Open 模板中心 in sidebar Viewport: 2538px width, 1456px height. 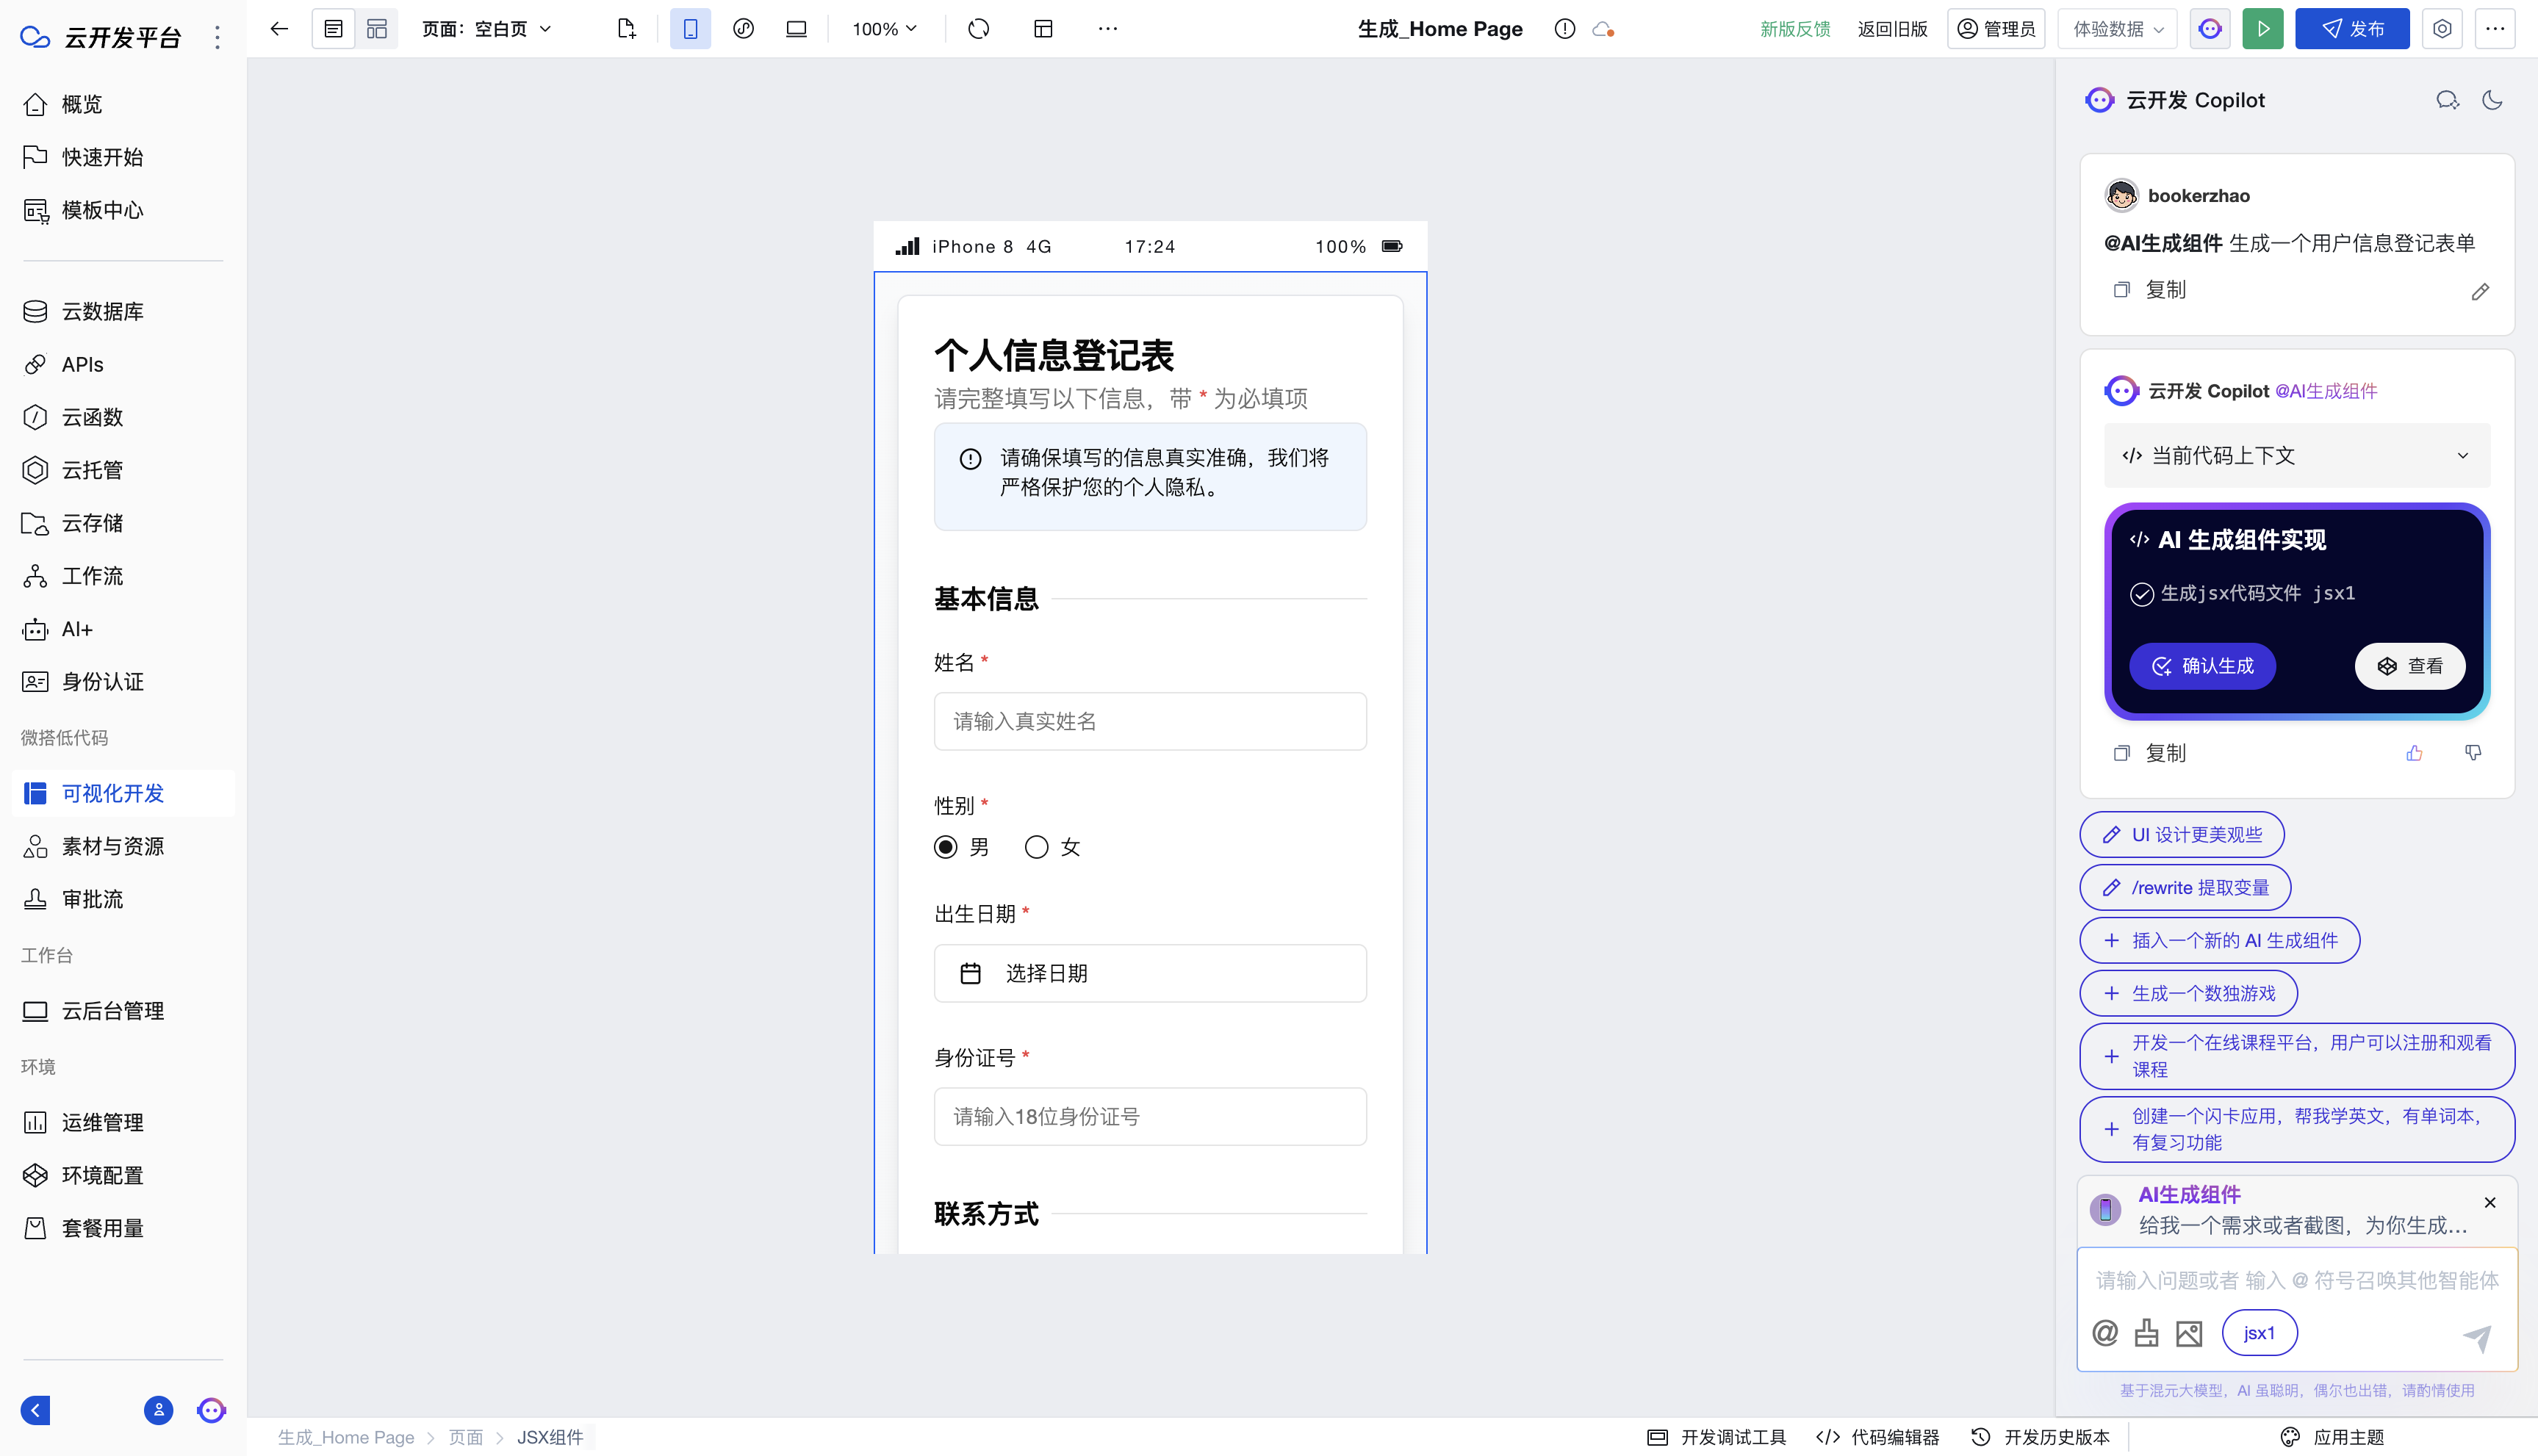123,210
